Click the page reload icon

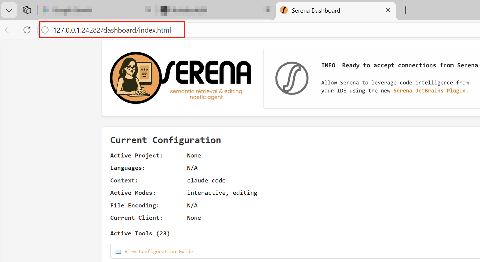(x=27, y=30)
